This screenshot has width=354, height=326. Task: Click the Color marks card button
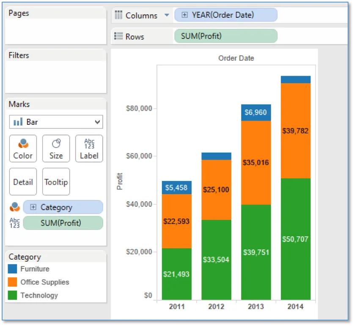point(23,148)
